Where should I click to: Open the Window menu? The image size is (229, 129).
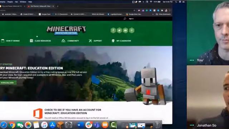[23, 2]
